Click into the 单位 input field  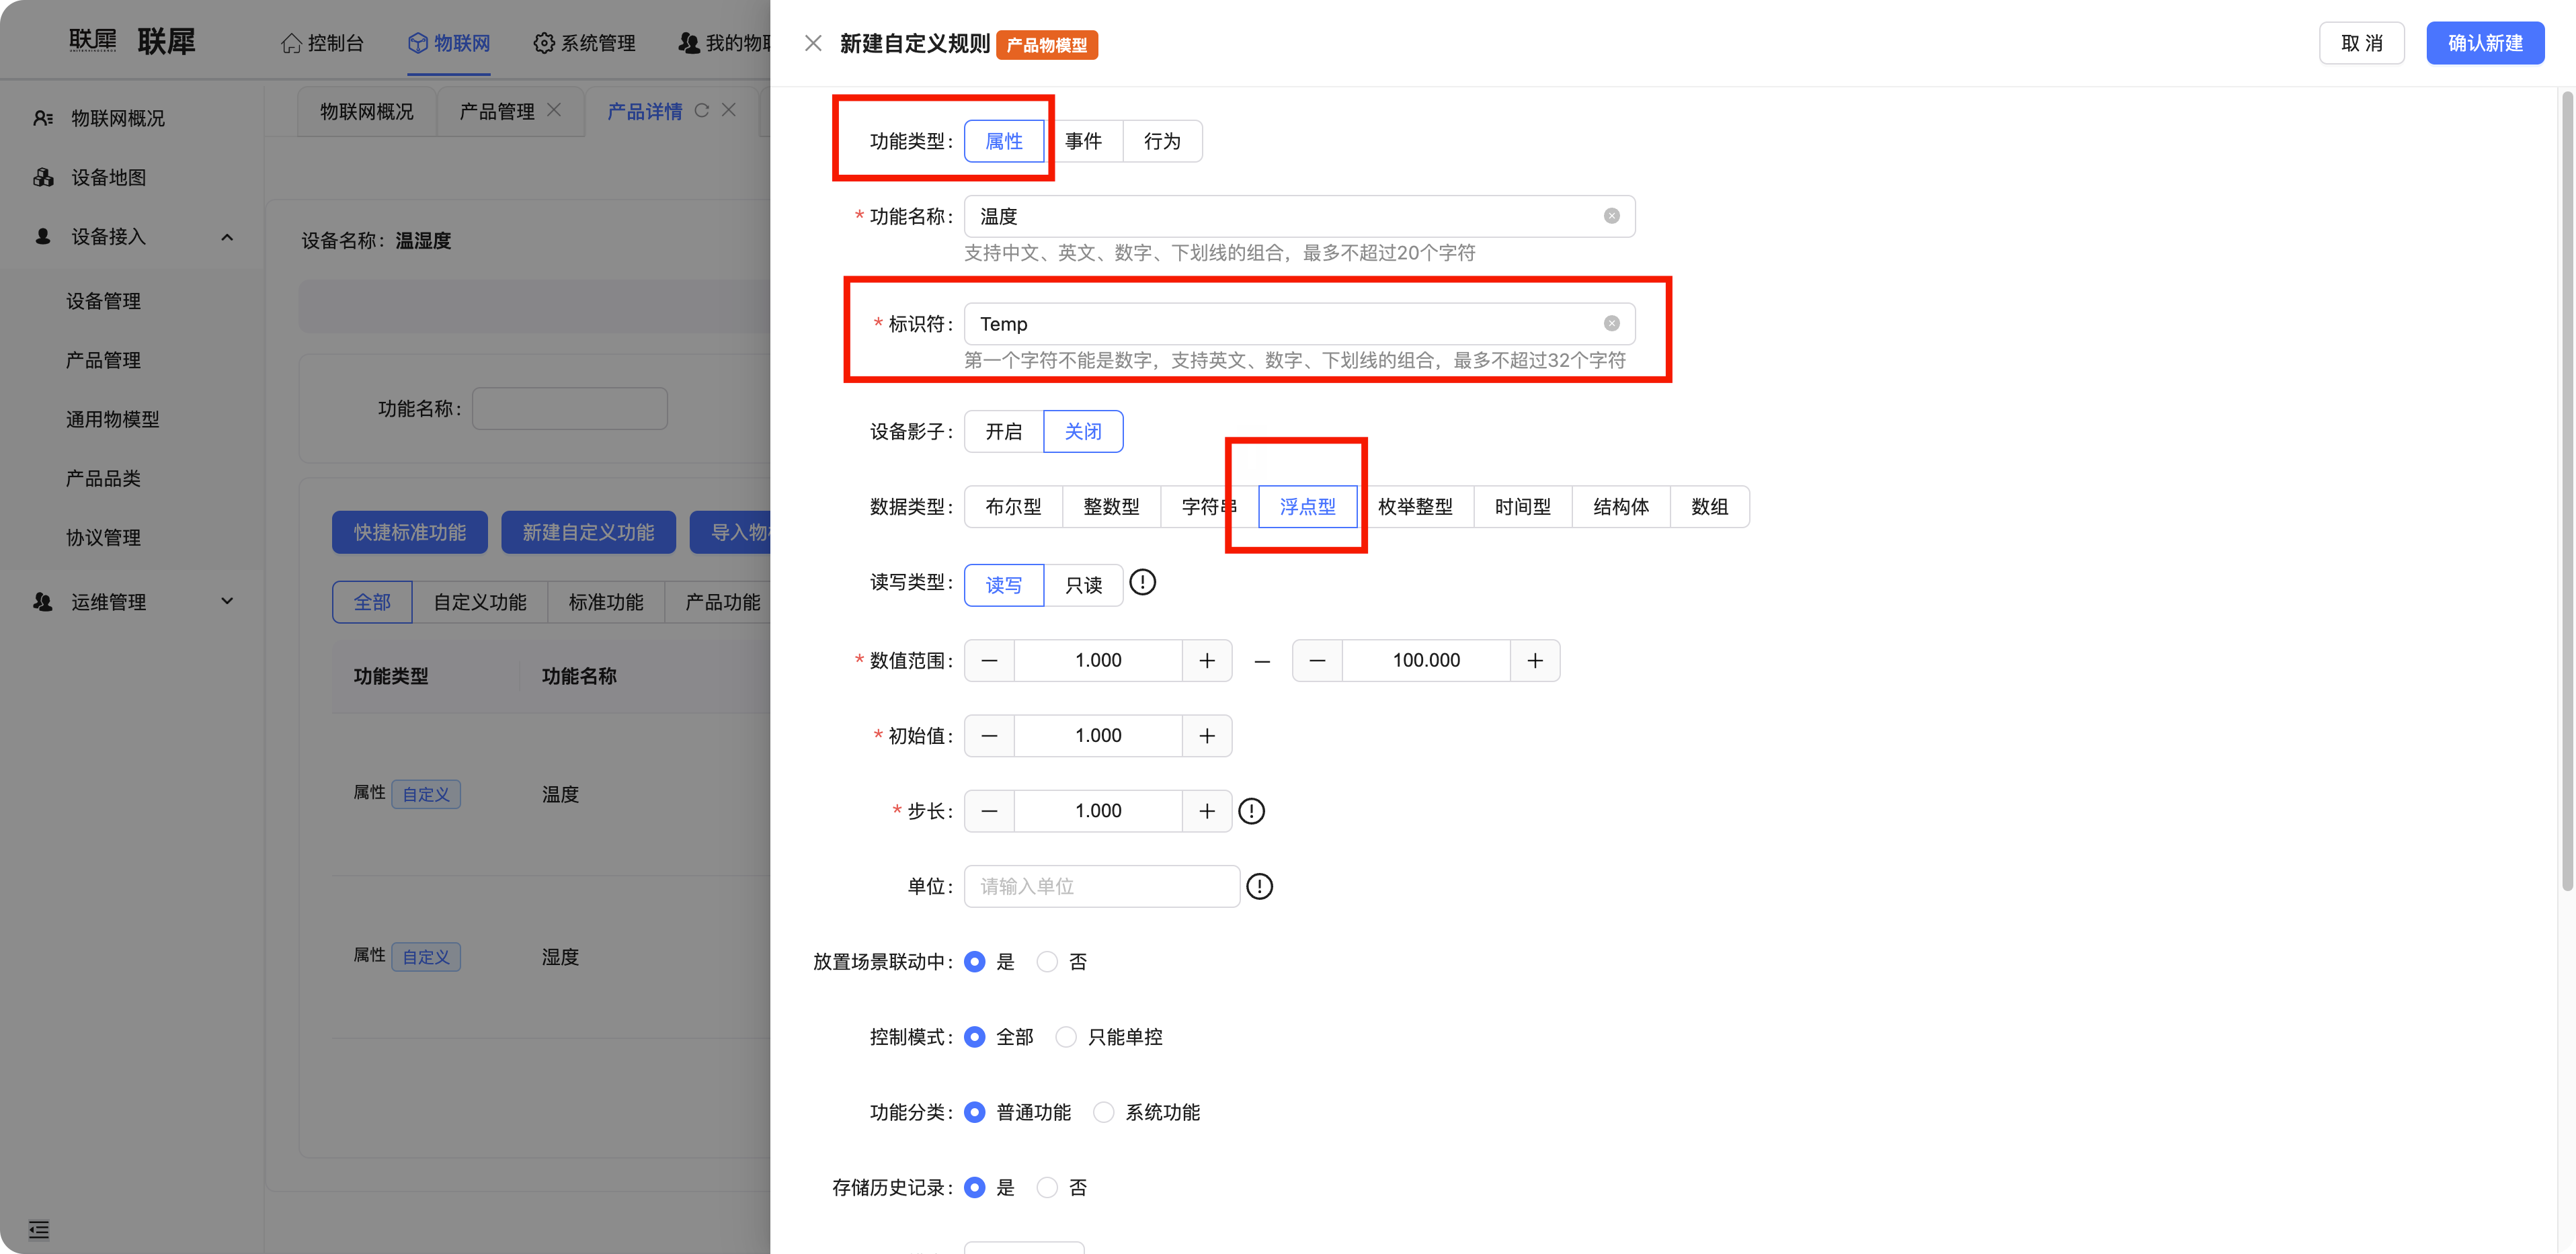click(1100, 886)
